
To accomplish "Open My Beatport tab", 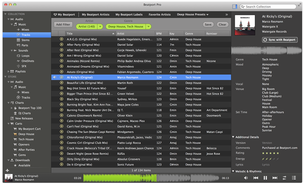I will click(x=64, y=15).
